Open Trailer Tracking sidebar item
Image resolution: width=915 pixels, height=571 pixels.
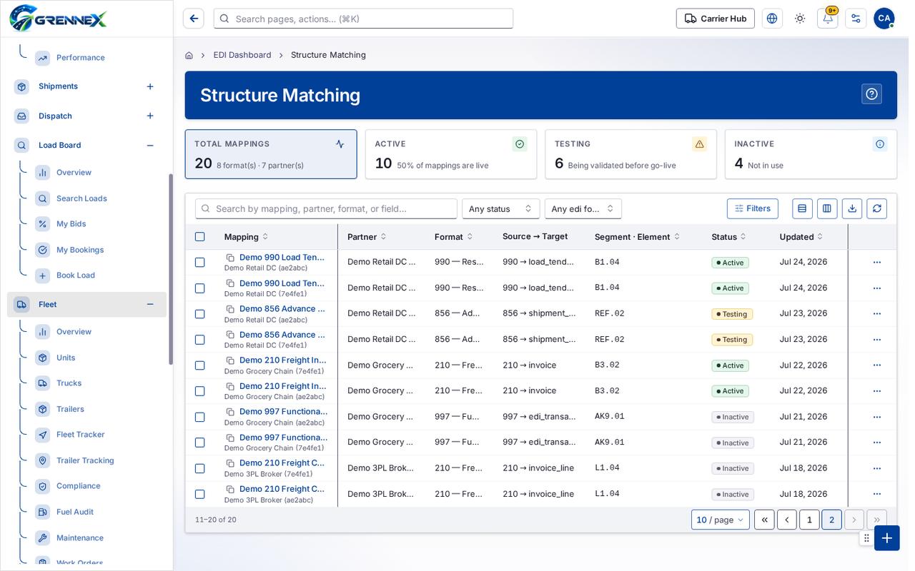coord(85,460)
